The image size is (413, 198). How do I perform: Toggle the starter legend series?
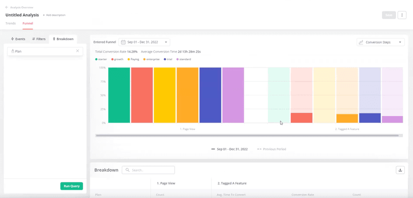101,59
